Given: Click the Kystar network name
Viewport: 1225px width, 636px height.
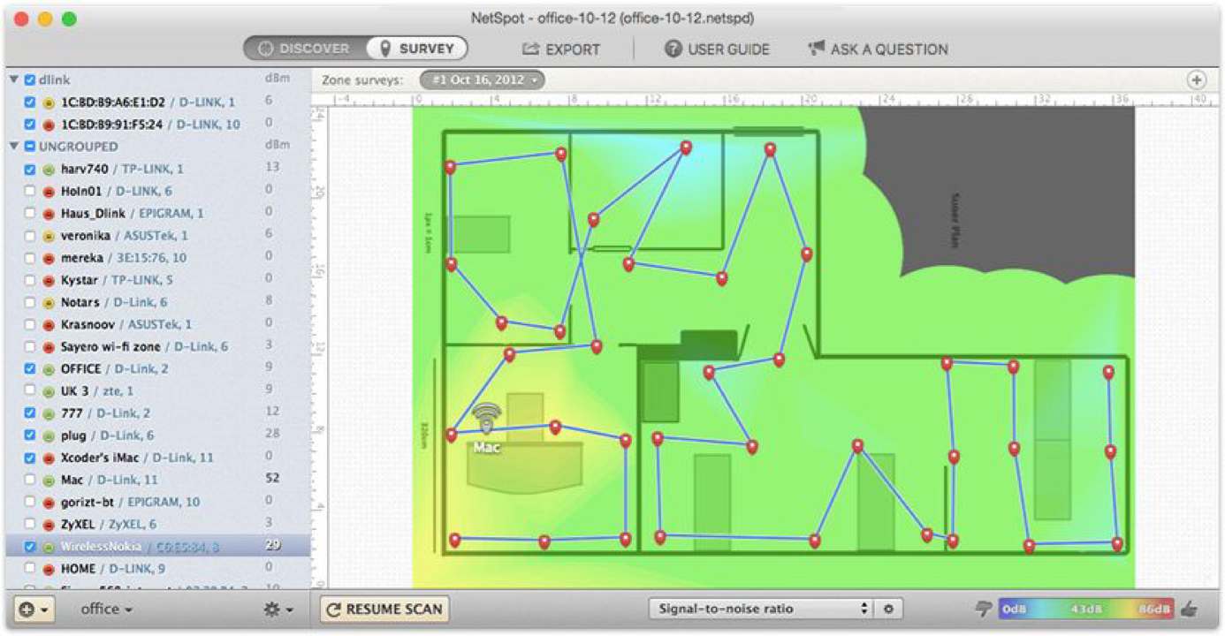Looking at the screenshot, I should pos(80,280).
